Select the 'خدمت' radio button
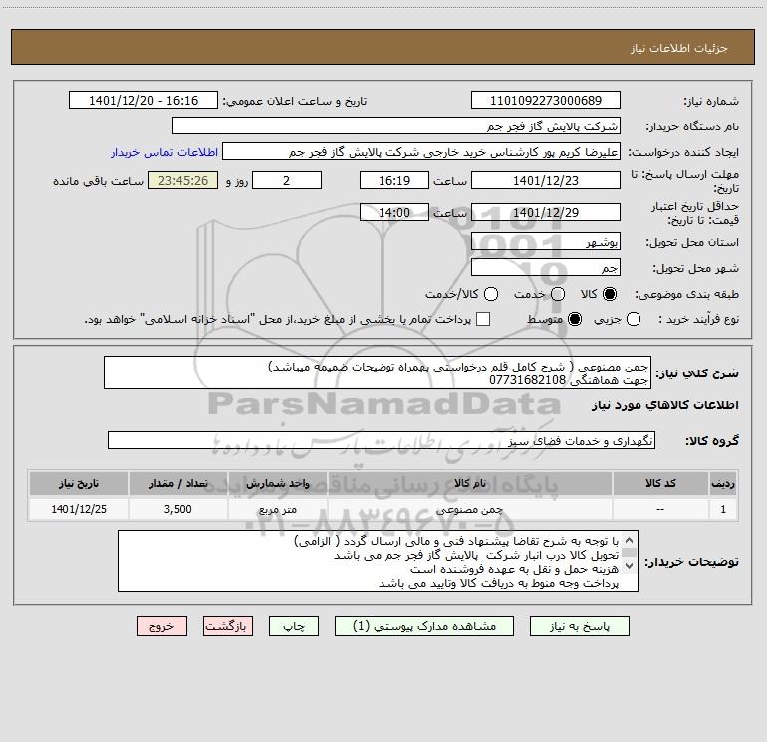 coord(558,294)
